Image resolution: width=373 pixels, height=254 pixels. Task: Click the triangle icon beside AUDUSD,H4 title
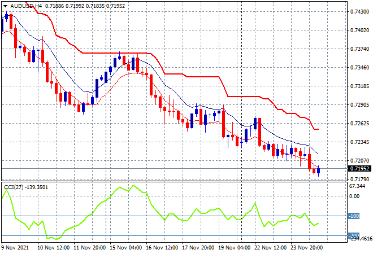5,5
